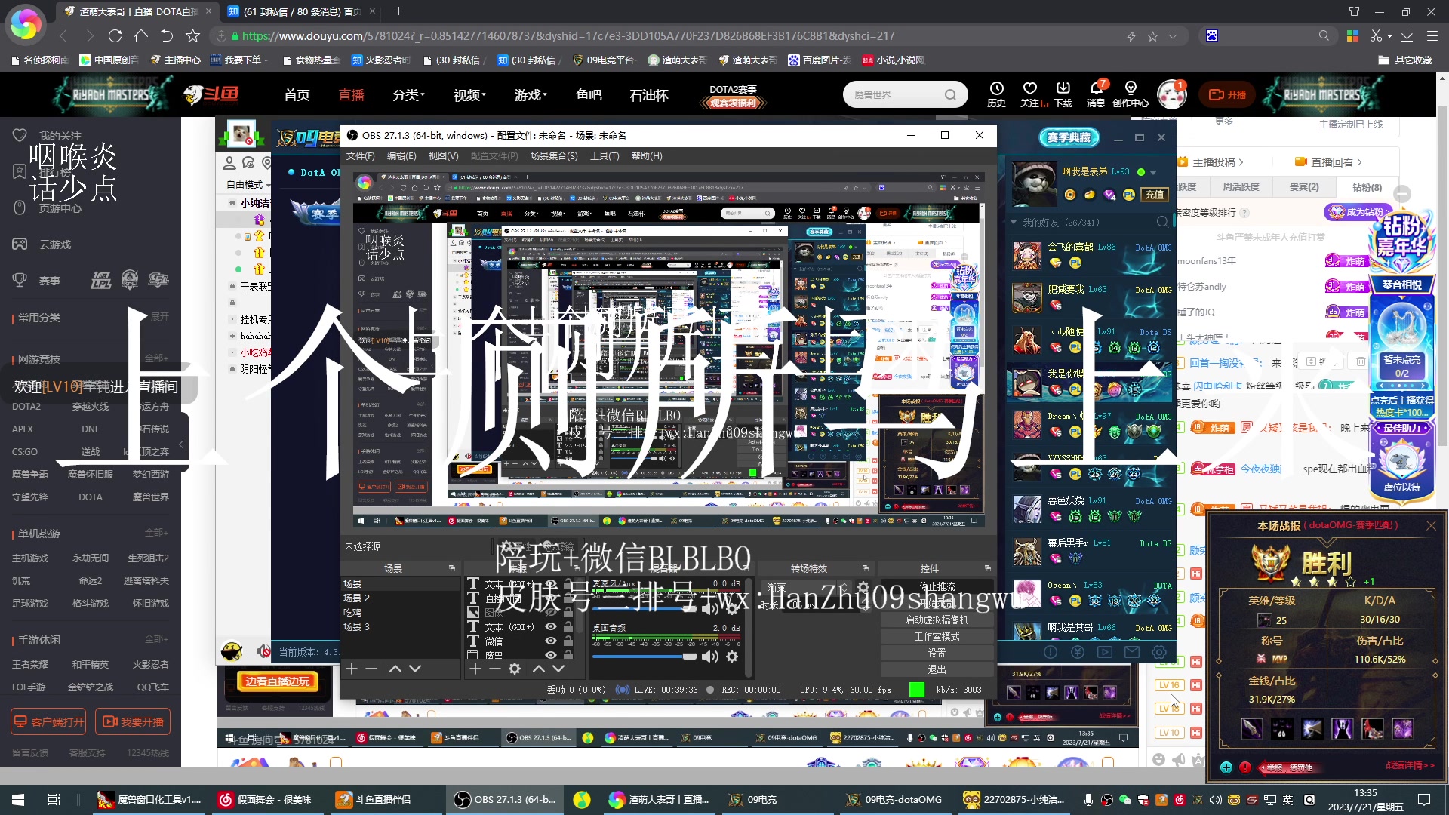Viewport: 1449px width, 815px height.
Task: Move scene up arrow in OBS scenes panel
Action: coord(395,669)
